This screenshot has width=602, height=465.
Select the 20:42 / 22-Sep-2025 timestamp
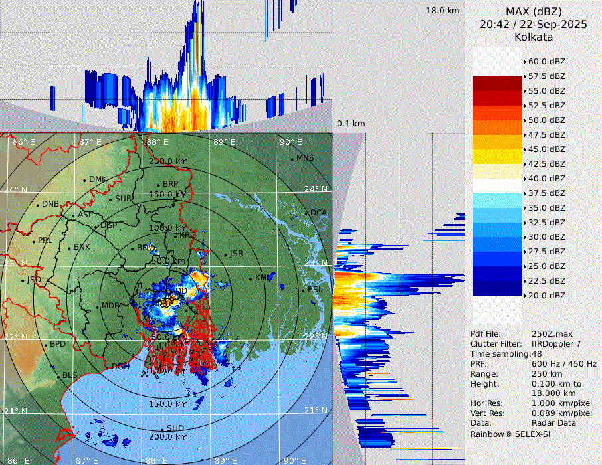533,24
